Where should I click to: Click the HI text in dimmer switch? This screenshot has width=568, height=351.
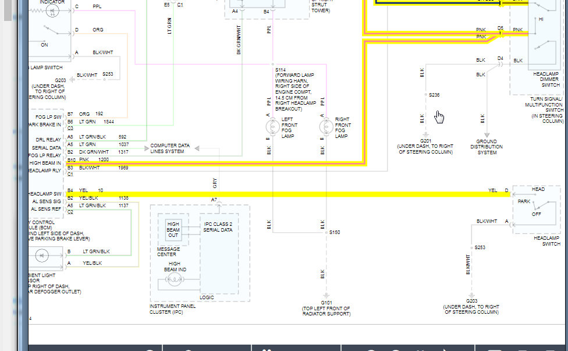tap(541, 19)
